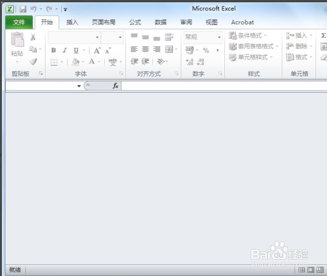Screen dimensions: 327x276
Task: Click the AutoSum sigma icon
Action: pos(323,35)
